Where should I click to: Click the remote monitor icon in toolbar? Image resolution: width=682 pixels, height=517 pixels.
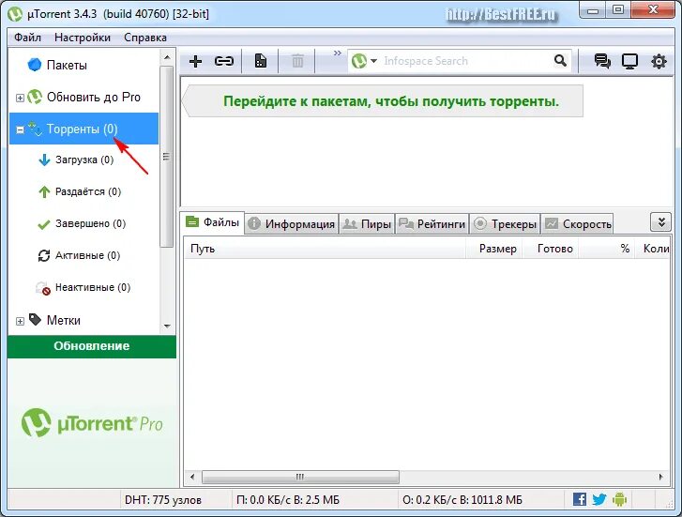[629, 61]
